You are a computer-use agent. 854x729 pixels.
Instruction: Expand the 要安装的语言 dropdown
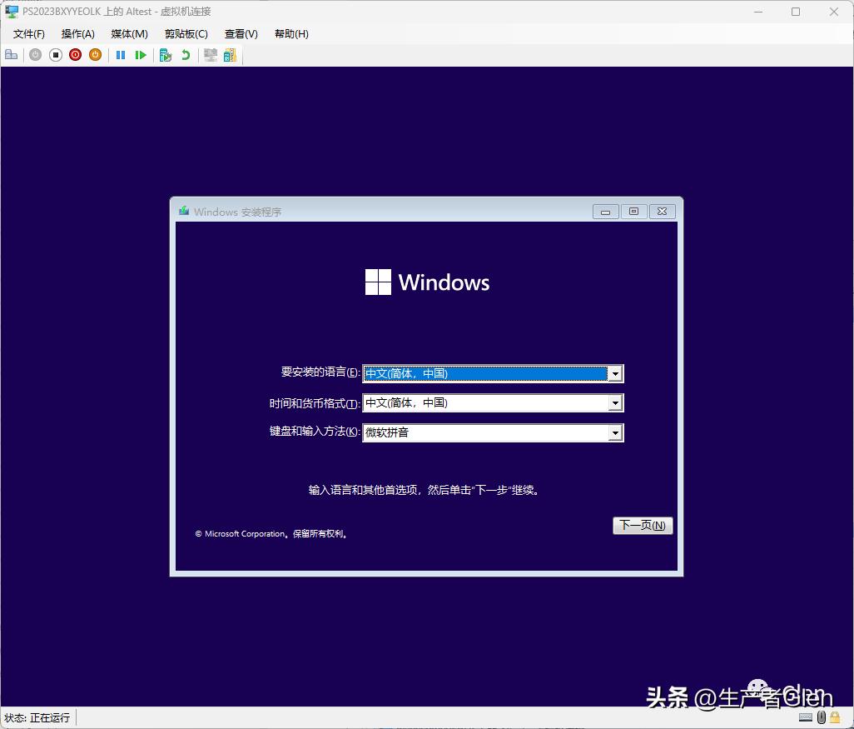(x=615, y=373)
